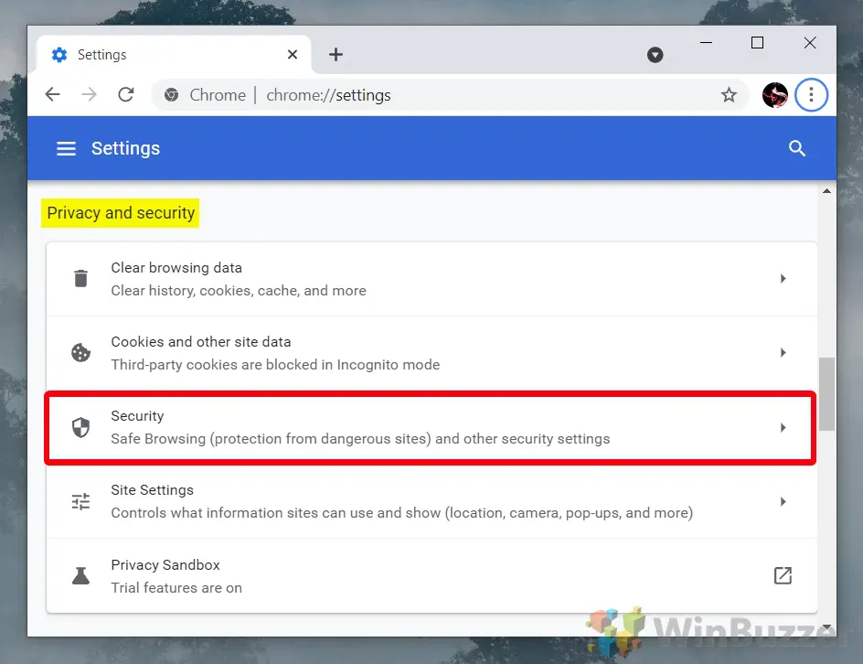Open Privacy Sandbox external link
This screenshot has height=664, width=863.
(x=783, y=575)
